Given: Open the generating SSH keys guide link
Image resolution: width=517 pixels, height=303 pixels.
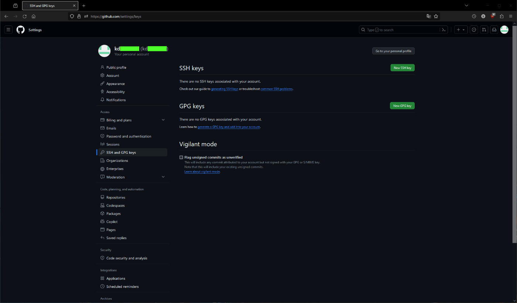Looking at the screenshot, I should click(225, 89).
